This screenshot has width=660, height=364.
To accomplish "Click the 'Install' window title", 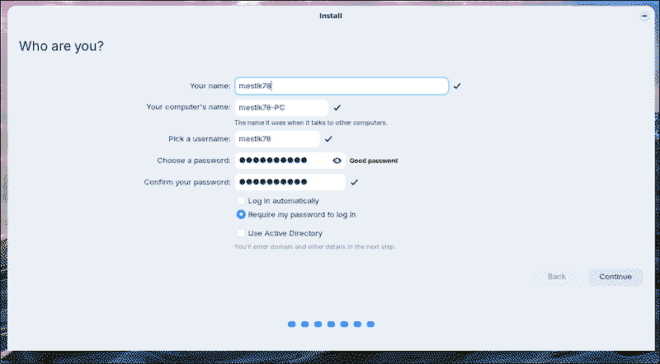I will (x=331, y=16).
